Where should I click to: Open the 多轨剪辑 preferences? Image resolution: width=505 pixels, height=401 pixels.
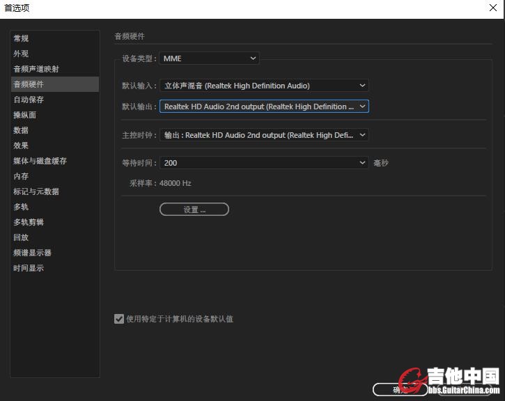click(x=29, y=222)
